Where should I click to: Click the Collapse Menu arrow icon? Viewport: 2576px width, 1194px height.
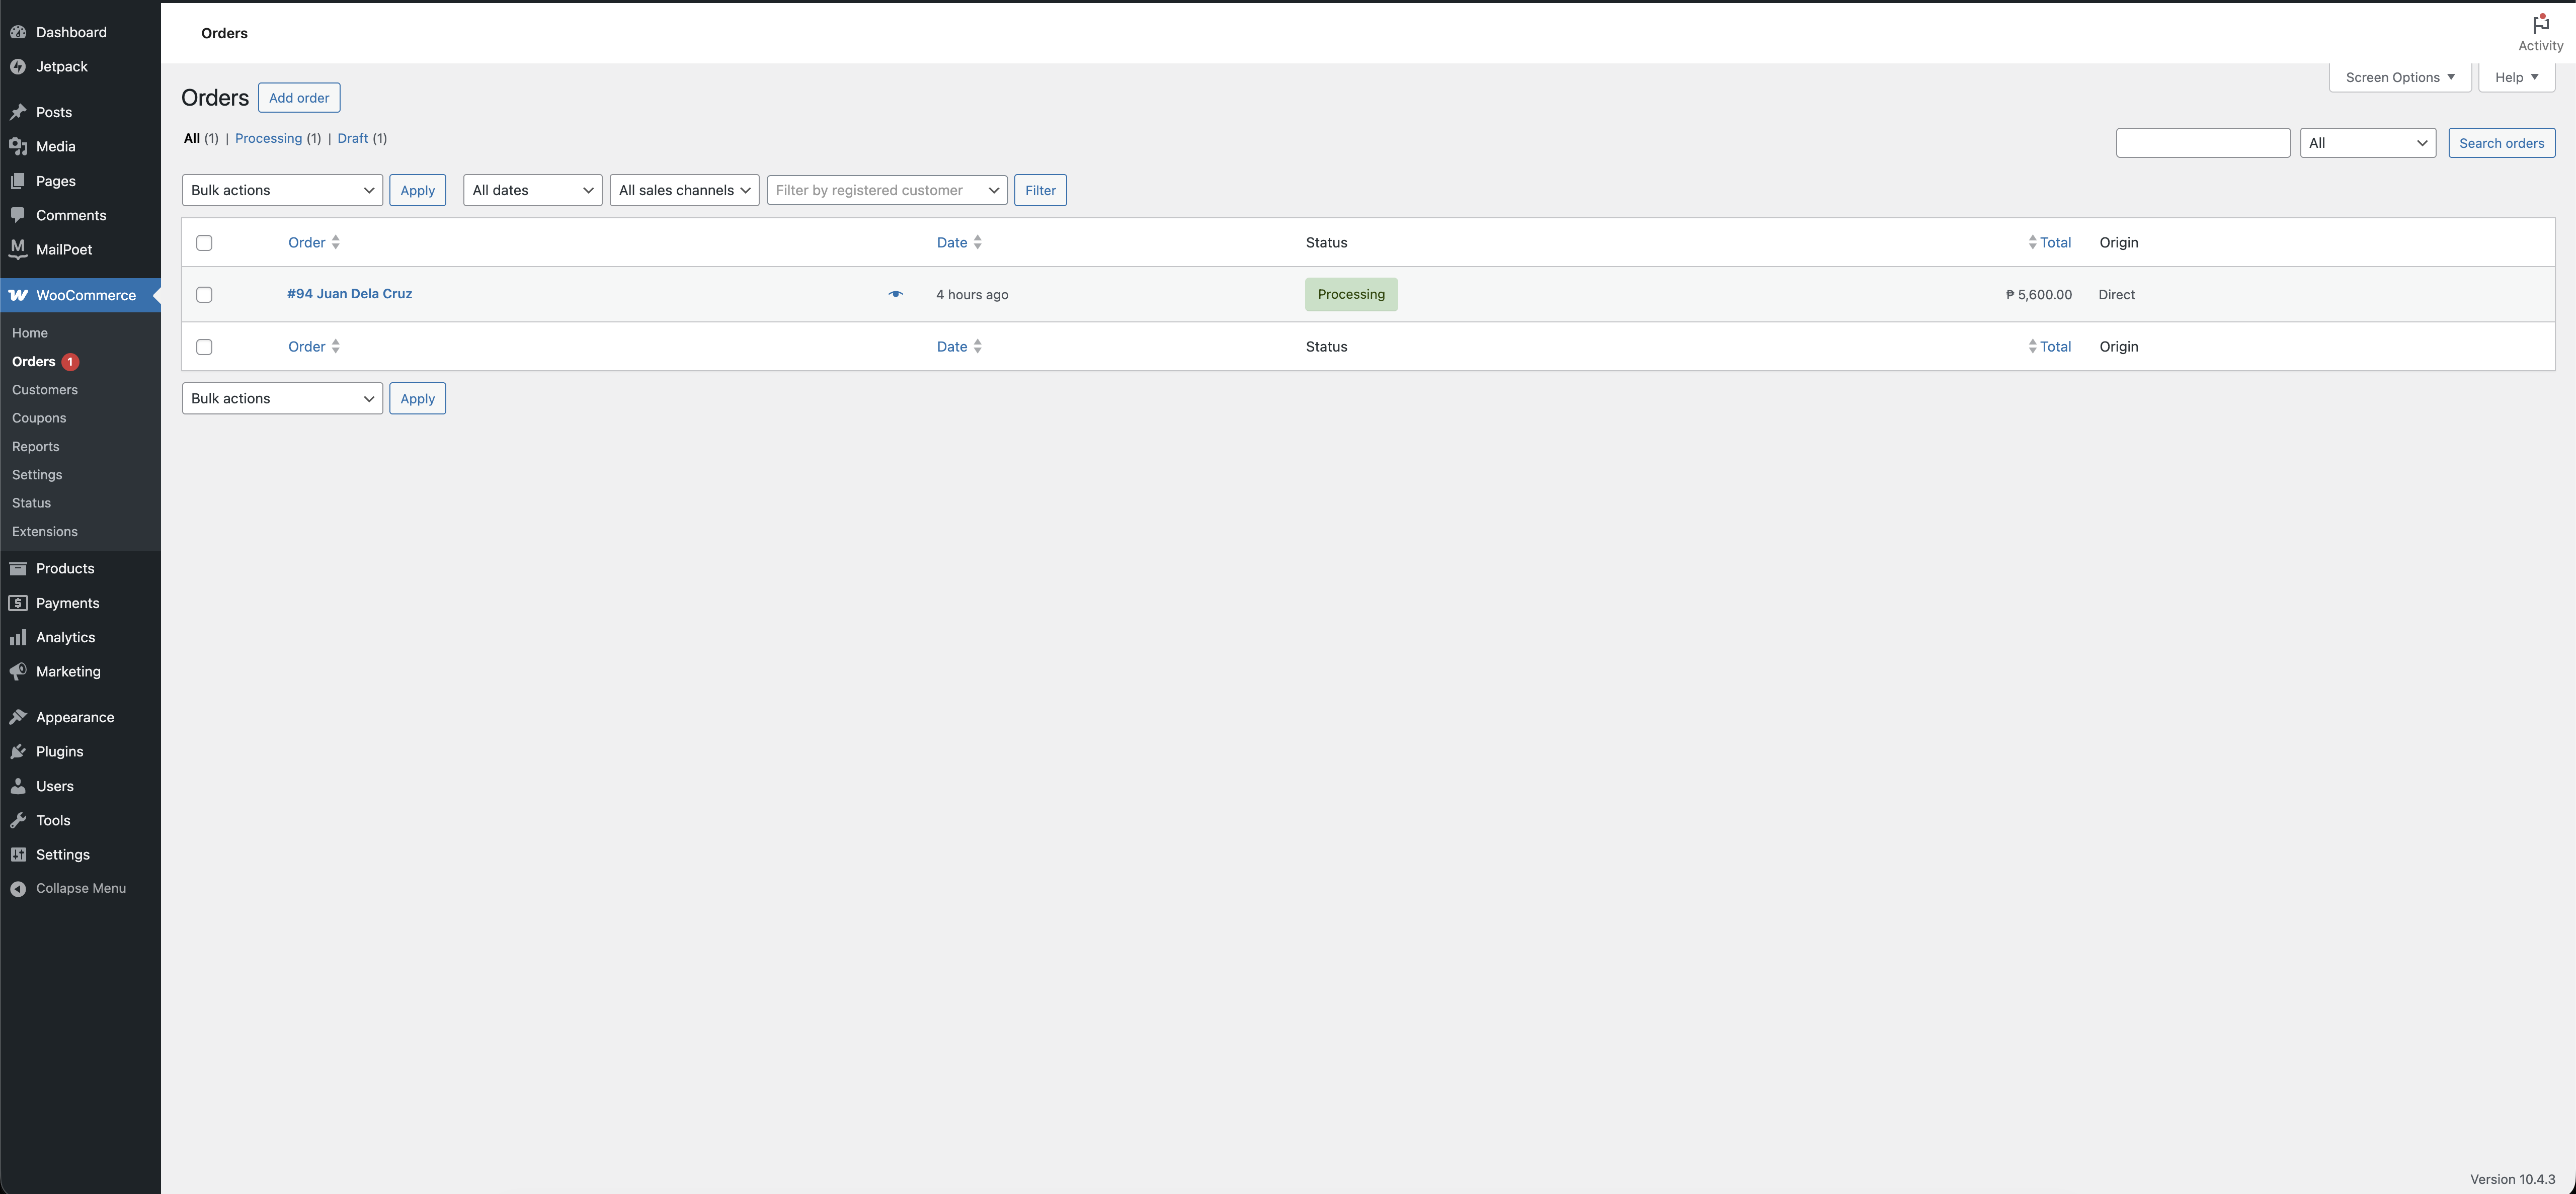click(18, 889)
